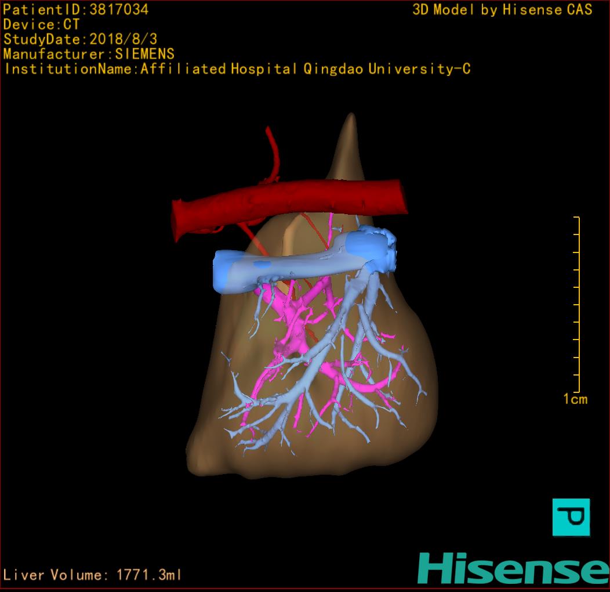Click the Liver Volume: 1771.3ml readout
The image size is (610, 592).
[93, 575]
